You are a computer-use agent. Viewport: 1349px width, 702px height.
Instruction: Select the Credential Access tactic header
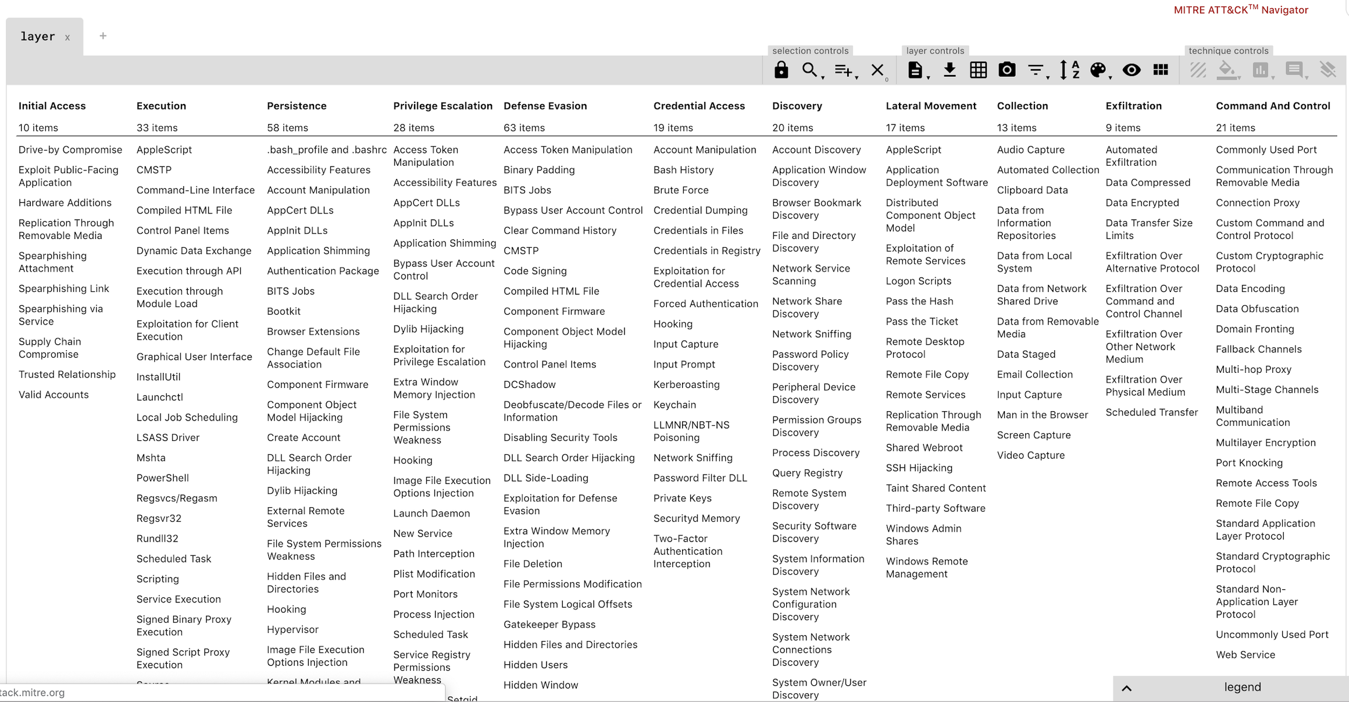click(x=699, y=106)
